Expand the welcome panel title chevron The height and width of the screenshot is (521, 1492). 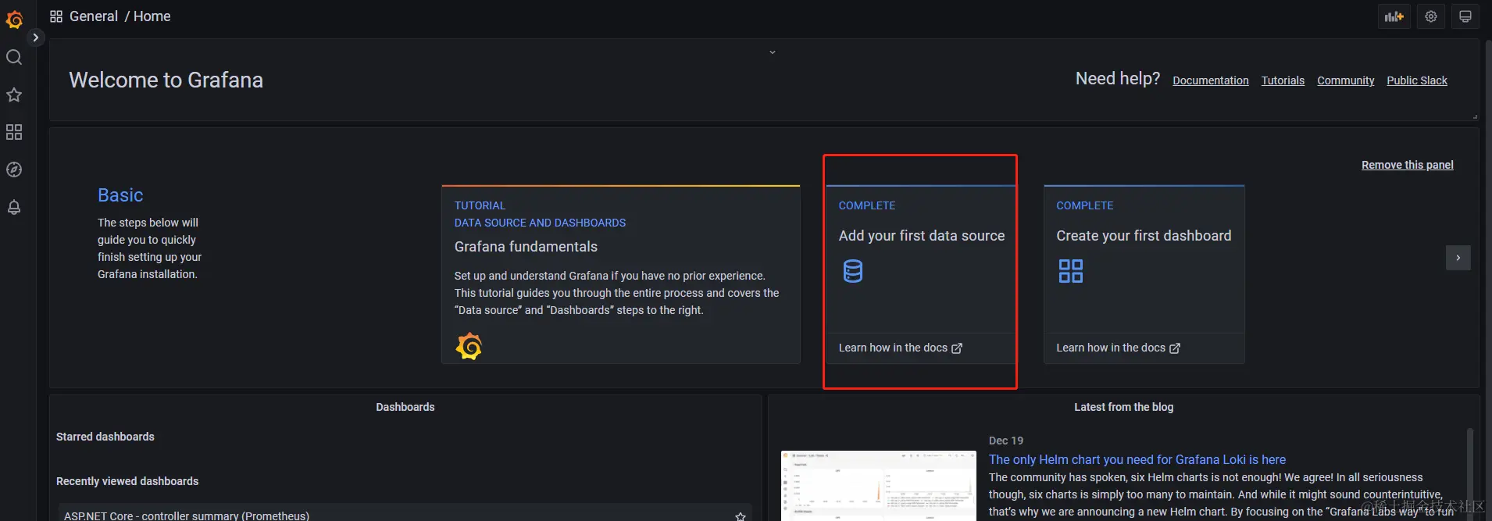coord(773,52)
